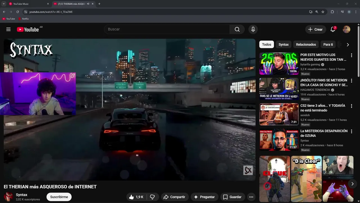Like the video with thumbs up
The height and width of the screenshot is (203, 360).
click(x=136, y=197)
